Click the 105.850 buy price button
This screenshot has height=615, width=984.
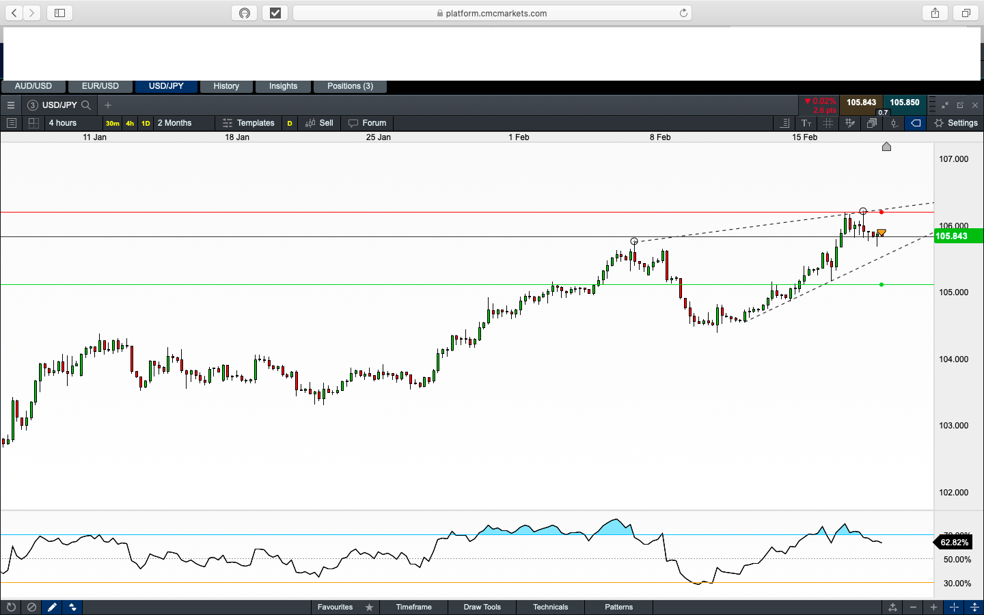tap(904, 102)
